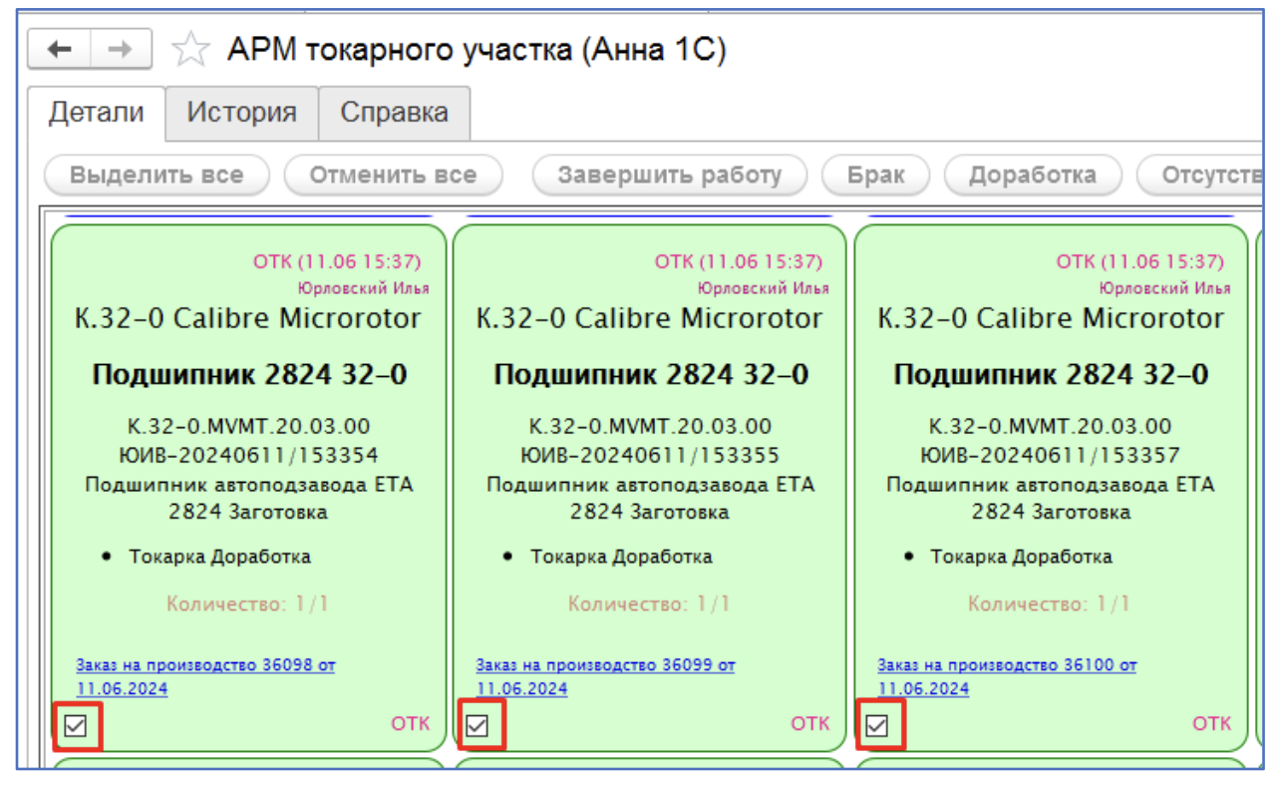1276x788 pixels.
Task: Select the card with serial ЮИВ-20240611/153354
Action: coord(248,456)
